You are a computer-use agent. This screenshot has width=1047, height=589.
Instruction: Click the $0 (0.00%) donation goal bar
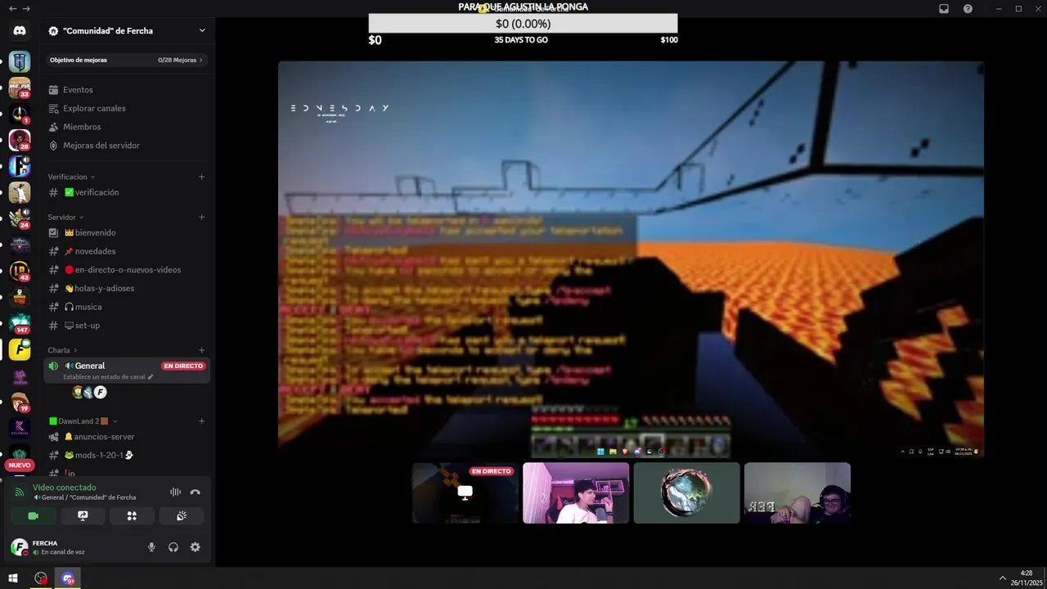pos(523,24)
